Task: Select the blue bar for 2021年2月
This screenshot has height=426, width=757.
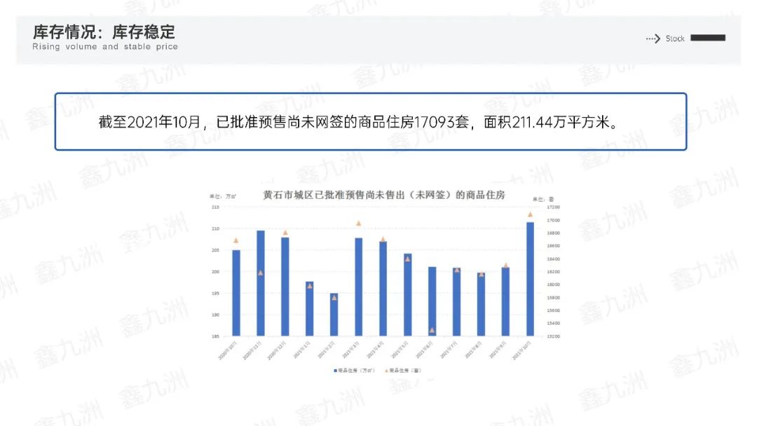Action: click(334, 315)
